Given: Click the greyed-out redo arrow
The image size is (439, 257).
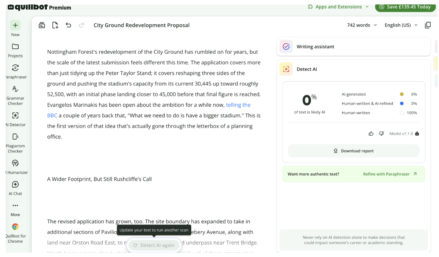Looking at the screenshot, I should [x=81, y=25].
